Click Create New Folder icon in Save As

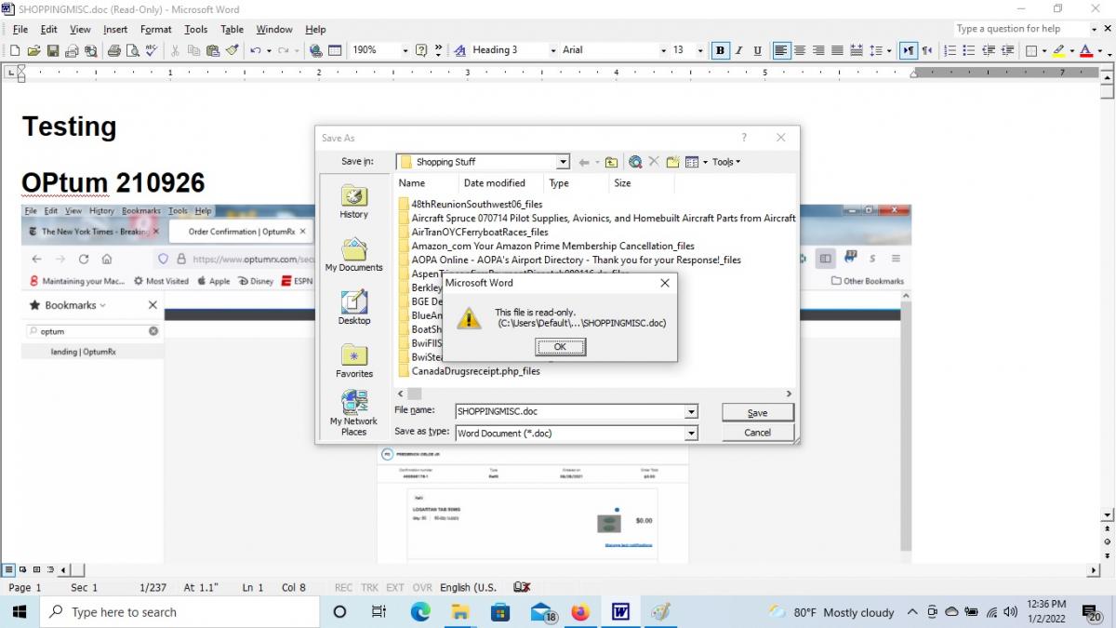(672, 162)
